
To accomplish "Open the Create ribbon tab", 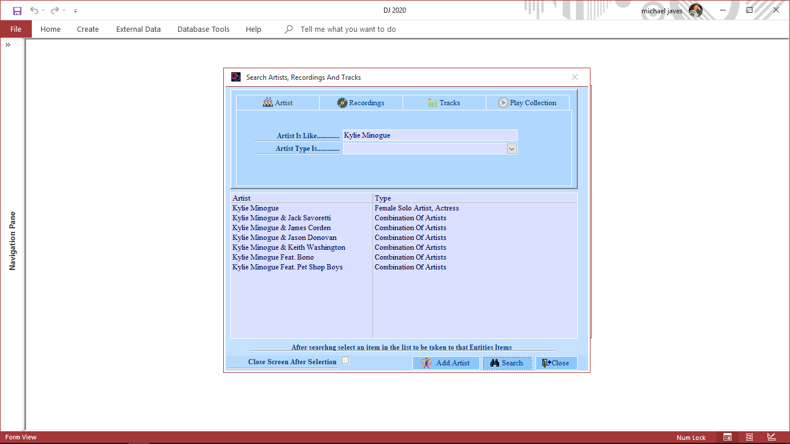I will (x=88, y=29).
